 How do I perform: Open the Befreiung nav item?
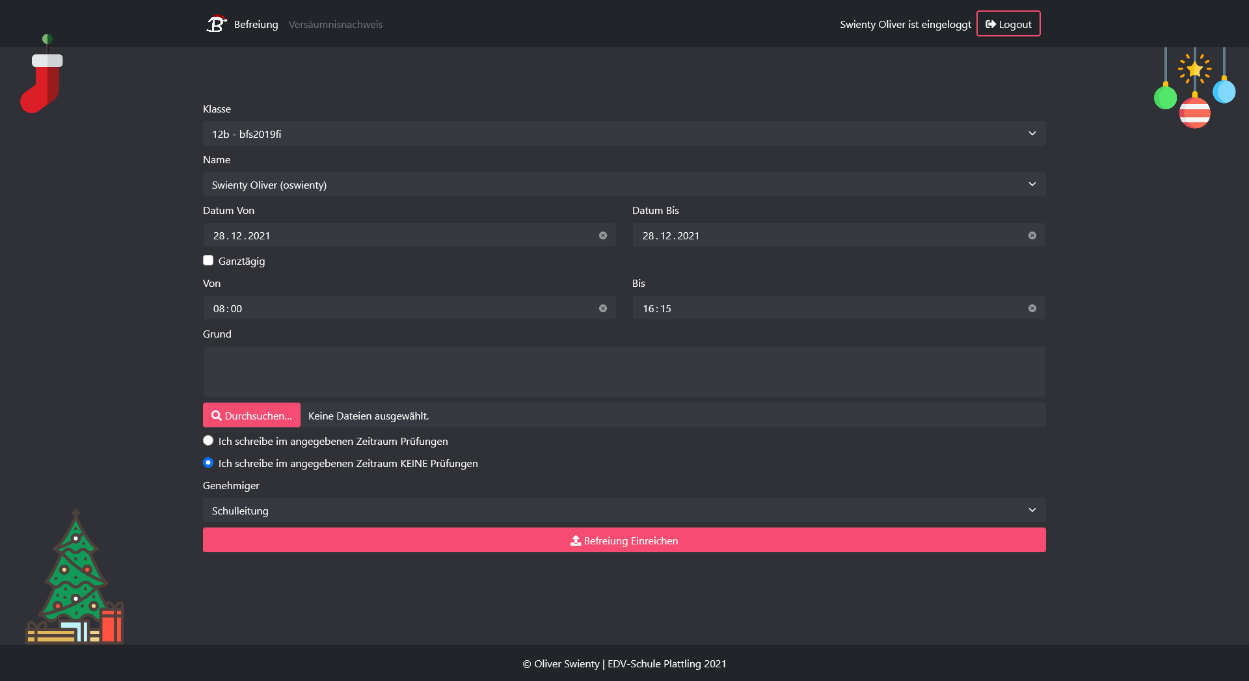pos(256,24)
